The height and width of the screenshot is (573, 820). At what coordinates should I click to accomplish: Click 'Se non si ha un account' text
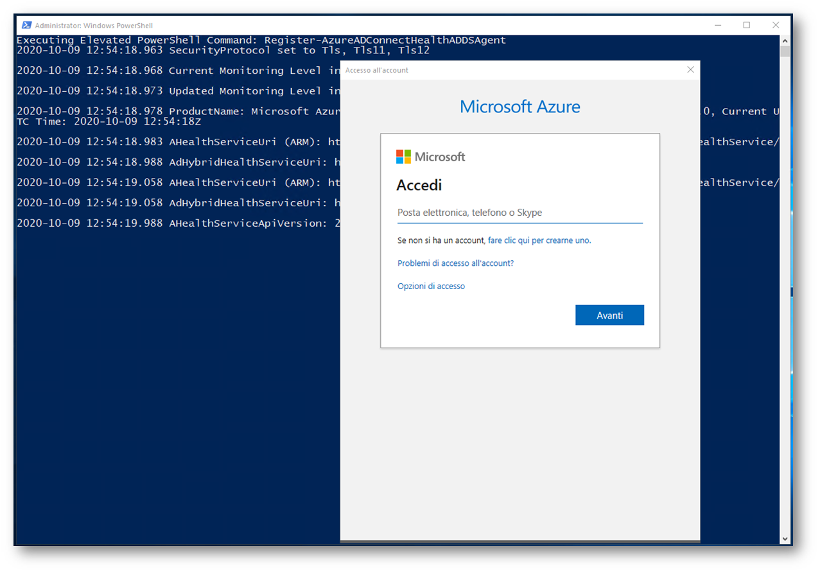tap(441, 240)
